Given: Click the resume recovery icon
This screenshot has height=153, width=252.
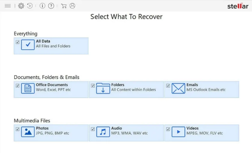Looking at the screenshot, I should [x=30, y=6].
